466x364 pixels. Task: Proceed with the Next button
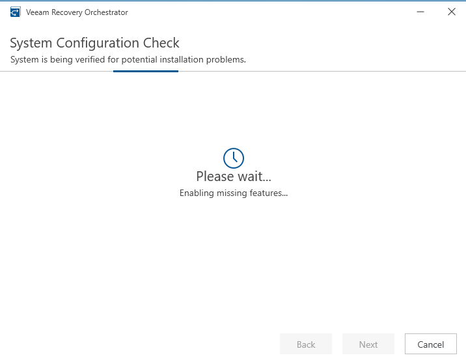pos(368,344)
